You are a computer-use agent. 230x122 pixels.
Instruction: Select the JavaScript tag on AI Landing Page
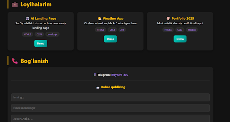coord(52,34)
